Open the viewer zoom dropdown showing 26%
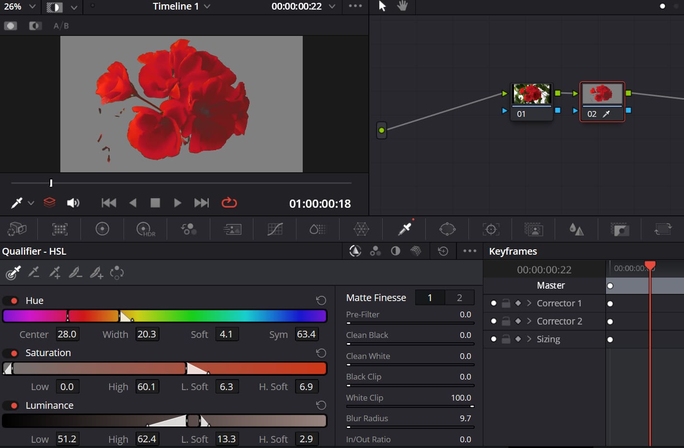This screenshot has height=448, width=684. 19,7
